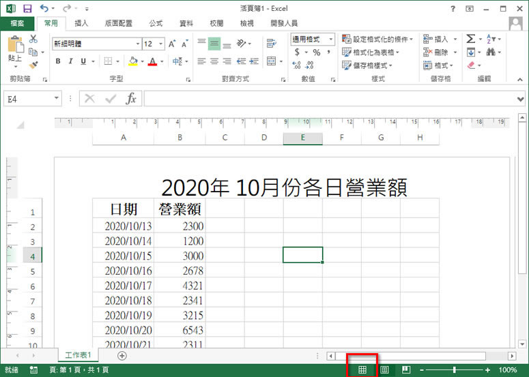Switch to Normal view in status bar
The width and height of the screenshot is (529, 377).
(362, 370)
